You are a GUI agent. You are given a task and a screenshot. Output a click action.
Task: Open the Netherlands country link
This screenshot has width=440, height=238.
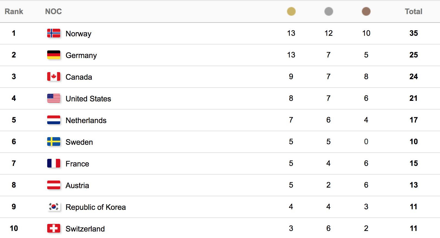[86, 120]
